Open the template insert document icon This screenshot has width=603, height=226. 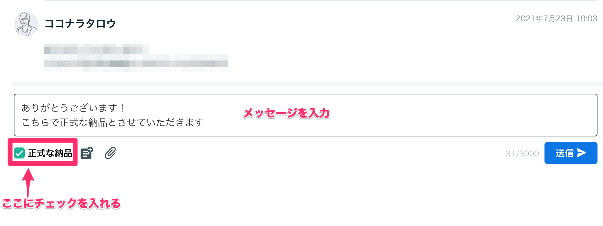[x=87, y=153]
